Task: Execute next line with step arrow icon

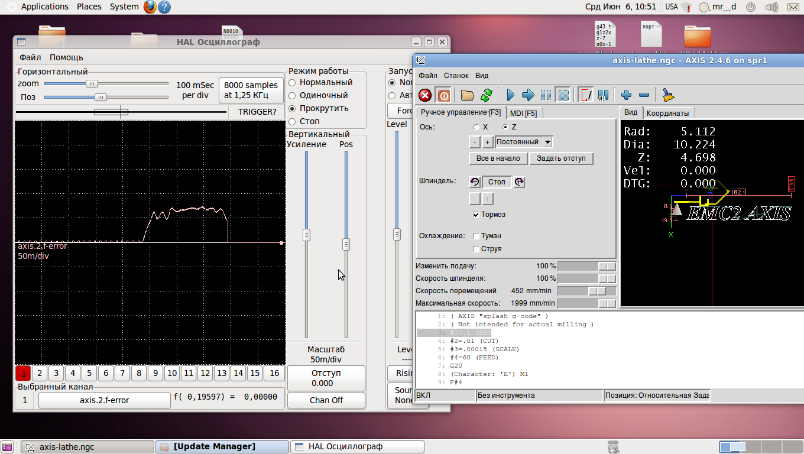Action: [x=528, y=95]
